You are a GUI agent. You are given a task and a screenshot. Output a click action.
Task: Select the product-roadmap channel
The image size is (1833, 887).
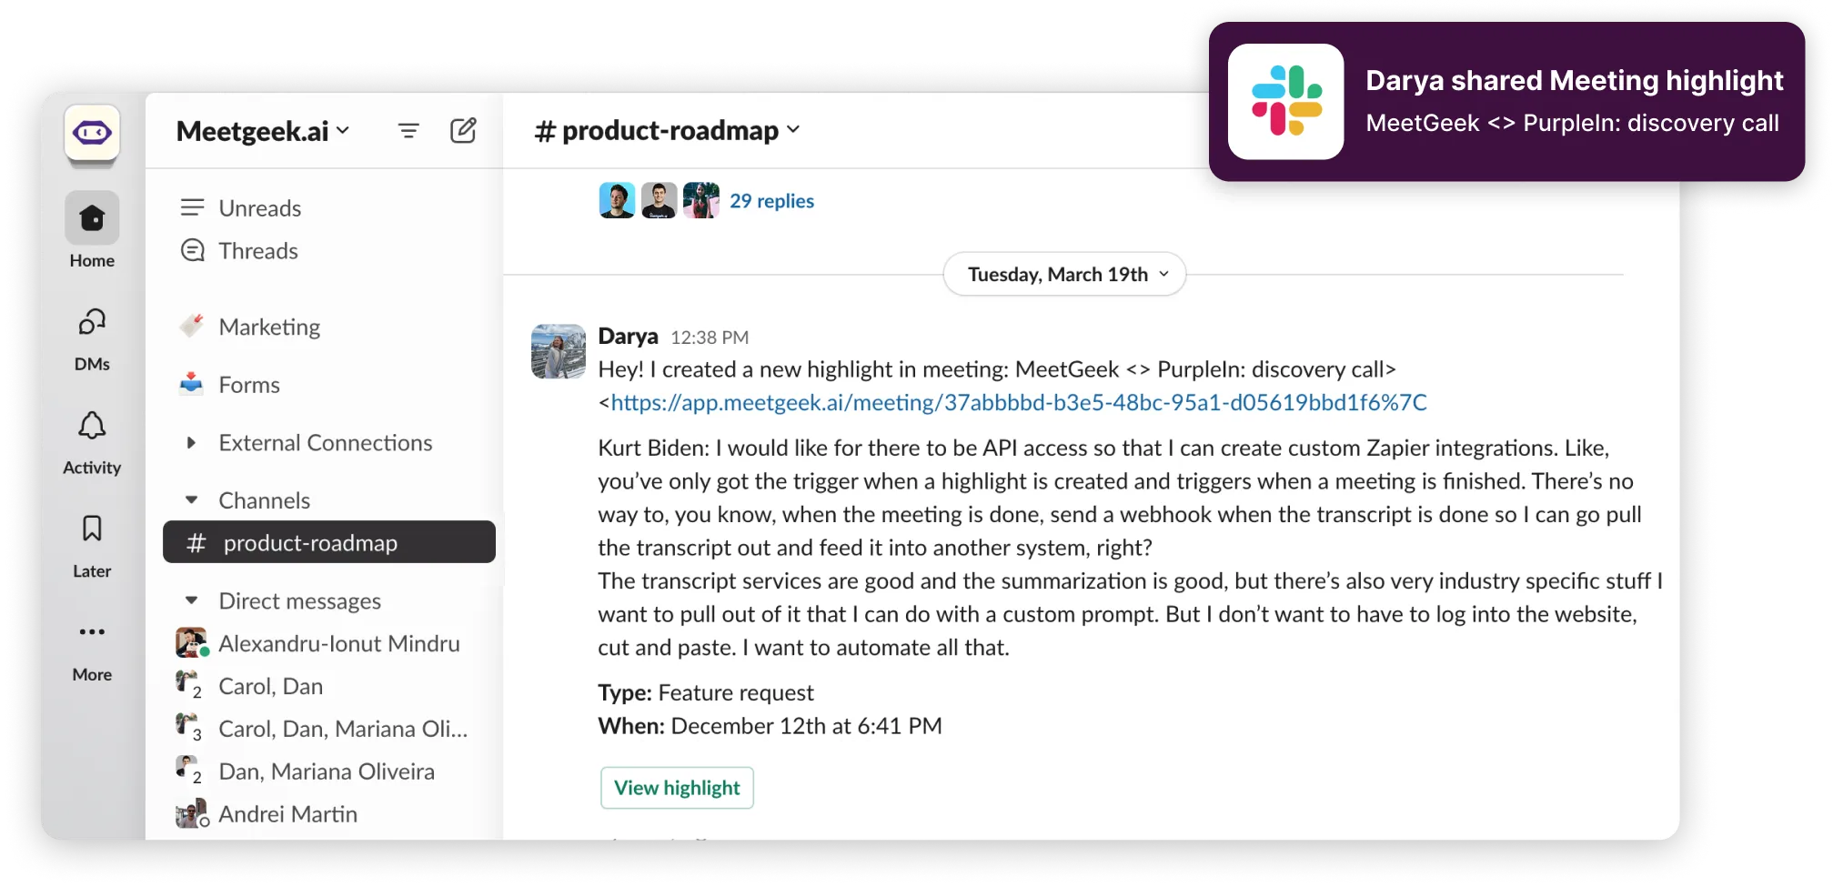329,542
